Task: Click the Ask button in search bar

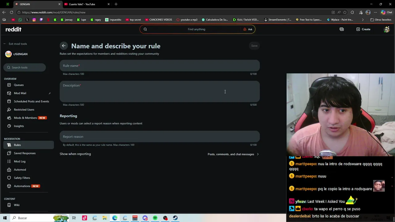Action: [248, 29]
